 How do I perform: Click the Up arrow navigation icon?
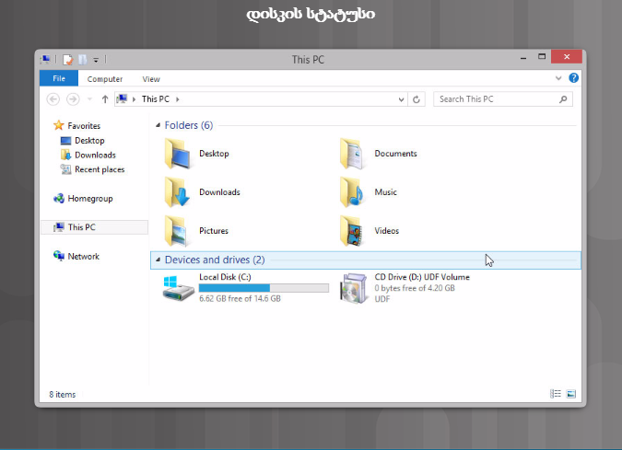[x=105, y=98]
